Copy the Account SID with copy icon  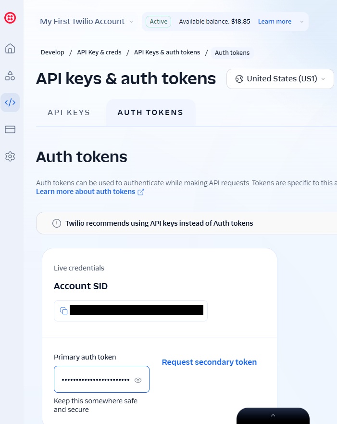(x=64, y=311)
